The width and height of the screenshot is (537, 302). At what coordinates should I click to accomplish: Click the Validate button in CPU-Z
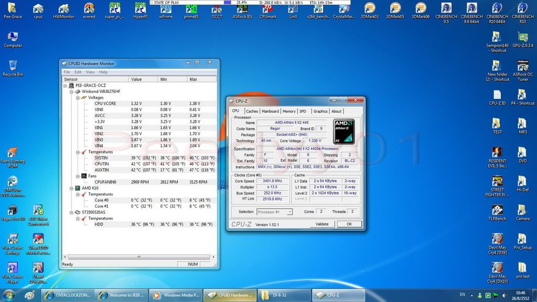click(x=321, y=224)
